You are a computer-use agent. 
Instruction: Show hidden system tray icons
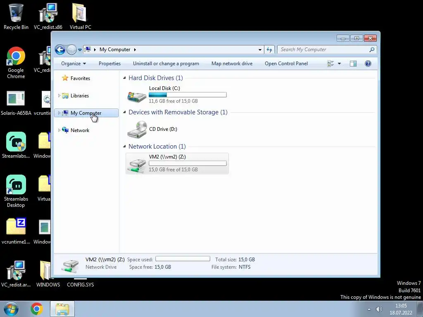[369, 309]
